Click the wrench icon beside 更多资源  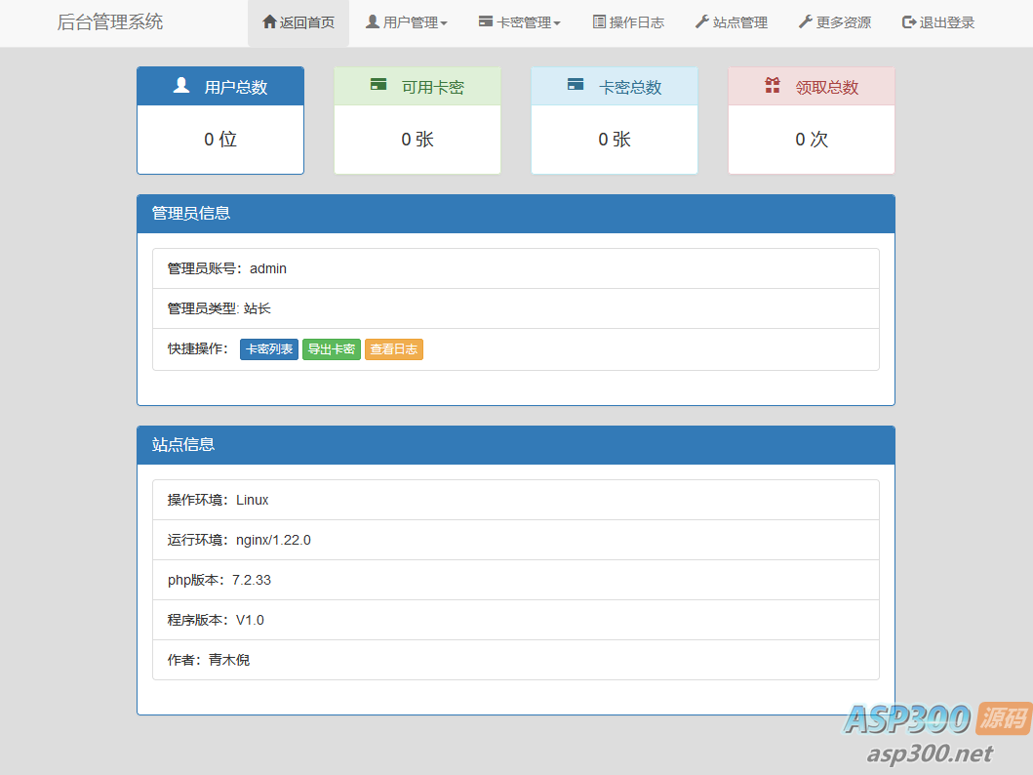tap(805, 21)
